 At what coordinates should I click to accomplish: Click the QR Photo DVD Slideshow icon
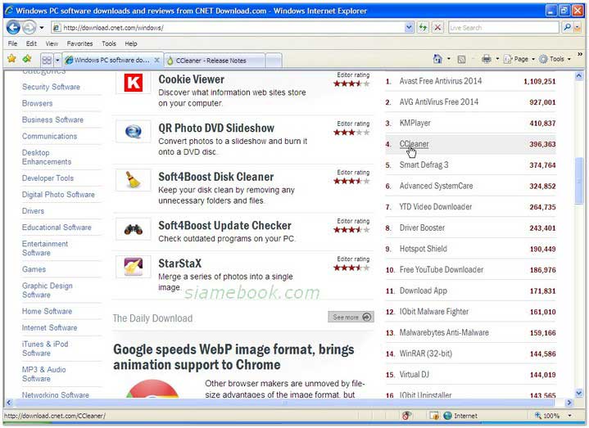[134, 132]
